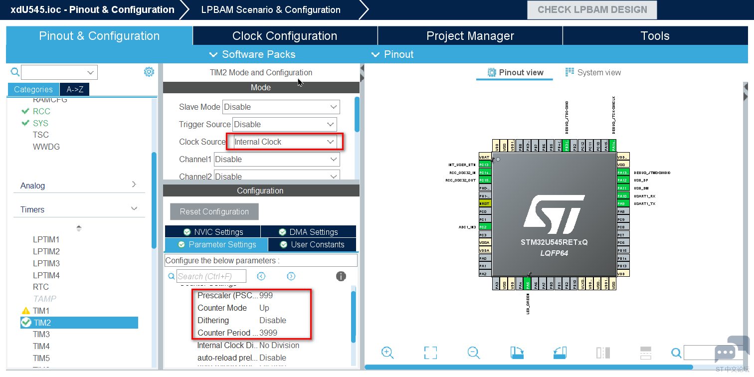Click the pin search magnifier icon
The width and height of the screenshot is (754, 377).
tap(676, 353)
